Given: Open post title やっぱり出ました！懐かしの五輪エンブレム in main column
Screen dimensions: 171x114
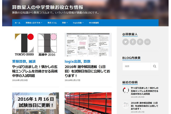Looking at the screenshot, I should tap(35, 71).
